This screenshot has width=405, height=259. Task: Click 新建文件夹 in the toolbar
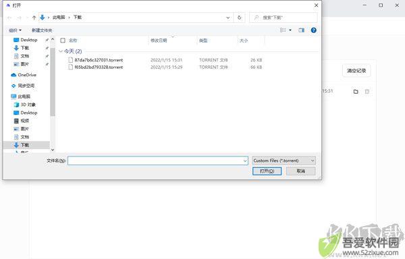42,30
